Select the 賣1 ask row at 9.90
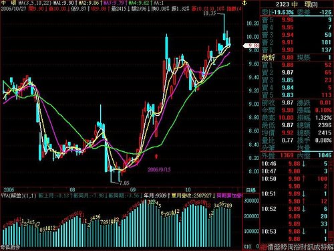Viewport: 334px width, 251px height. (x=297, y=50)
